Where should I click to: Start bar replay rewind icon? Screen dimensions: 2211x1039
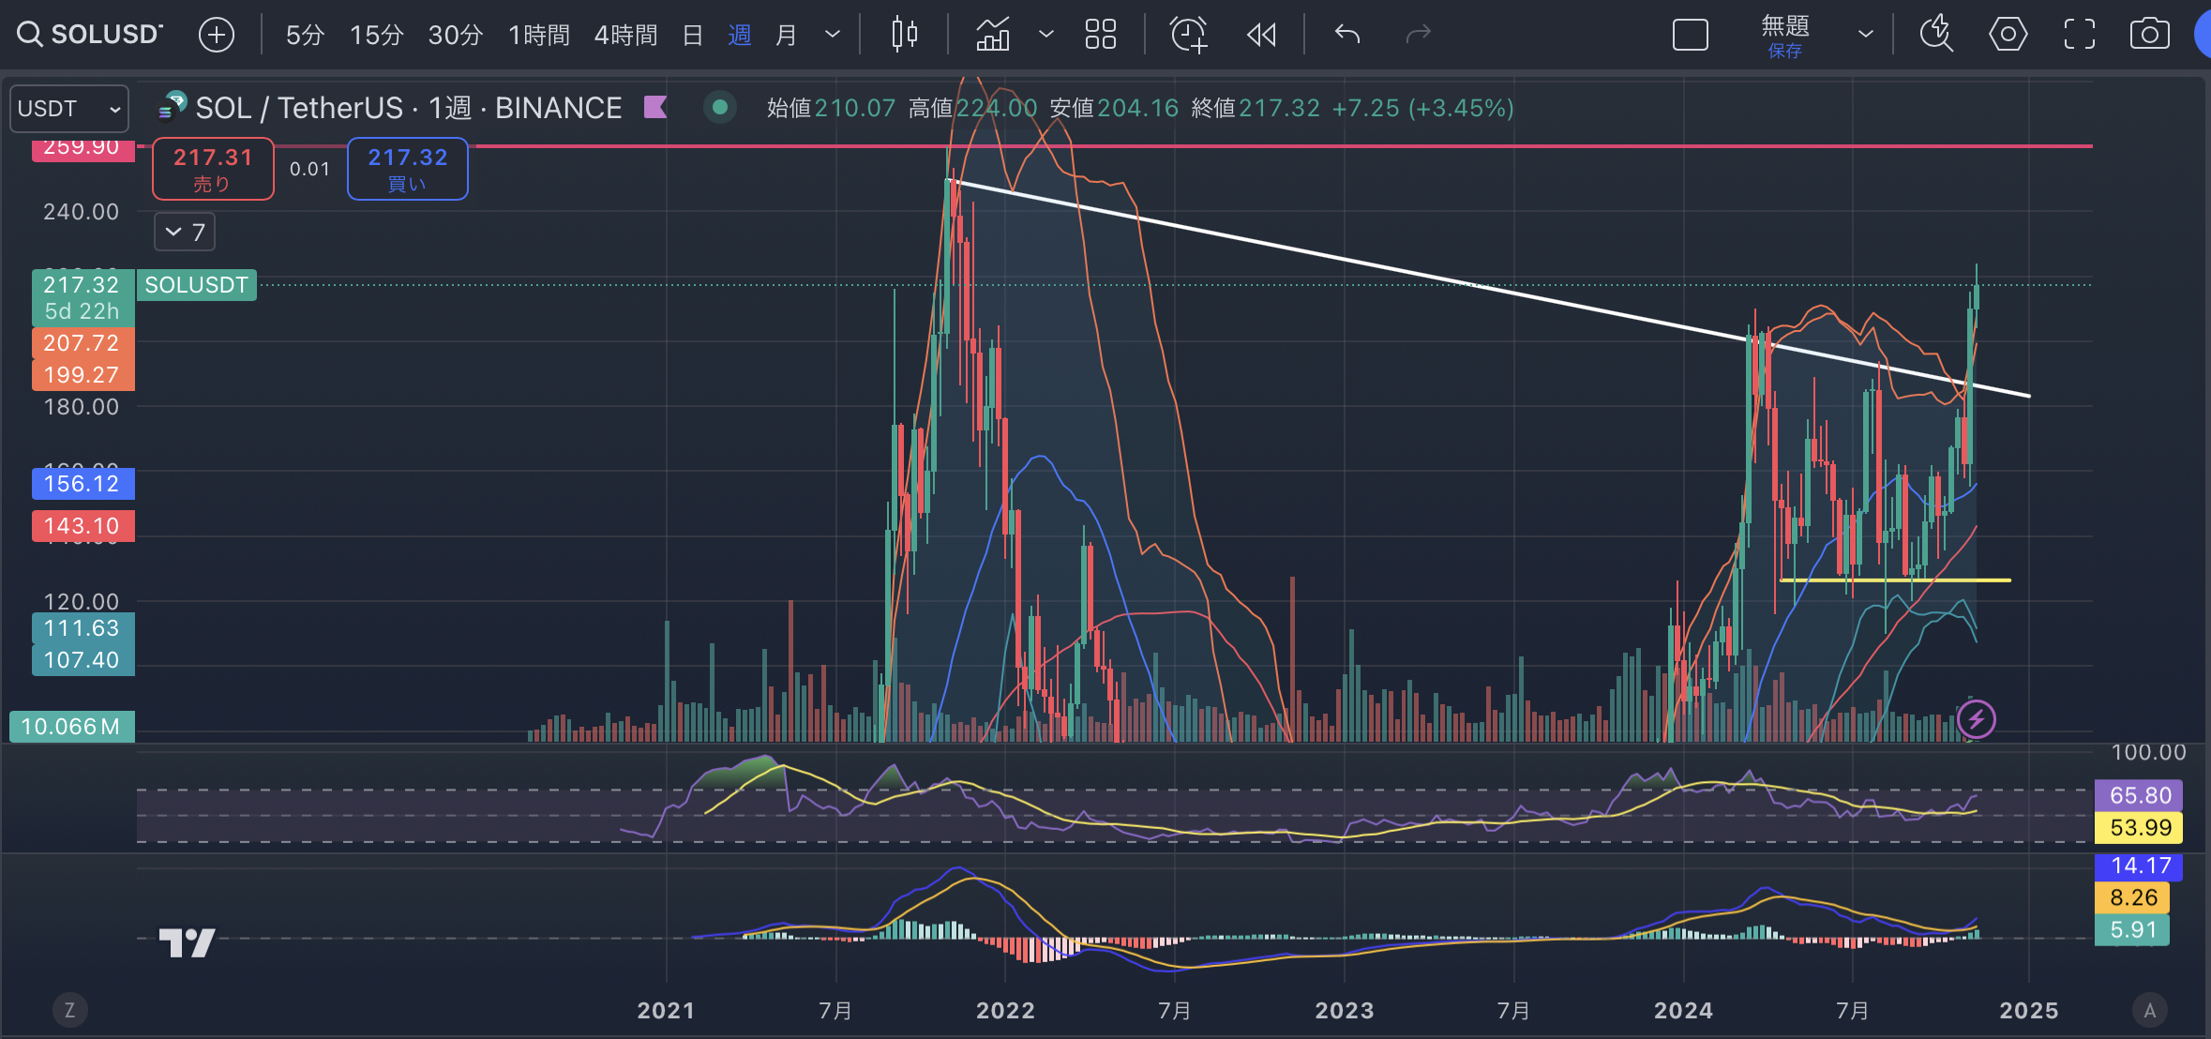coord(1261,35)
